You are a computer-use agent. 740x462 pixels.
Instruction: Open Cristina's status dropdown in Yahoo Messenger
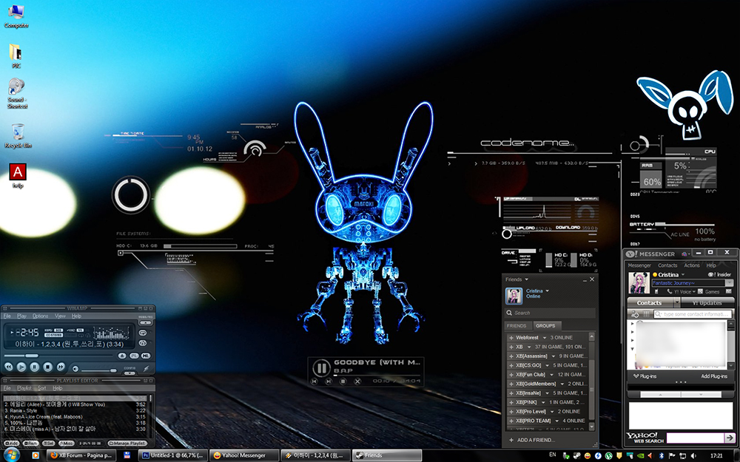pyautogui.click(x=683, y=274)
